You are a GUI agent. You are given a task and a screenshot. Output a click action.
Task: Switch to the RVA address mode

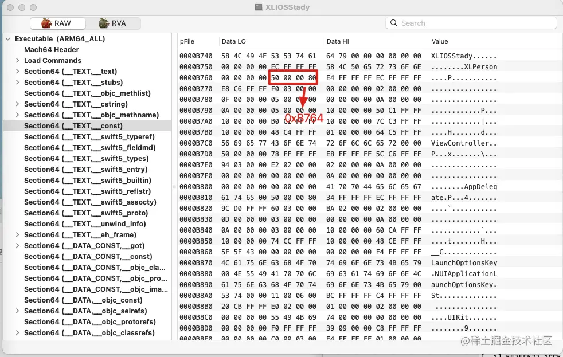pos(113,23)
